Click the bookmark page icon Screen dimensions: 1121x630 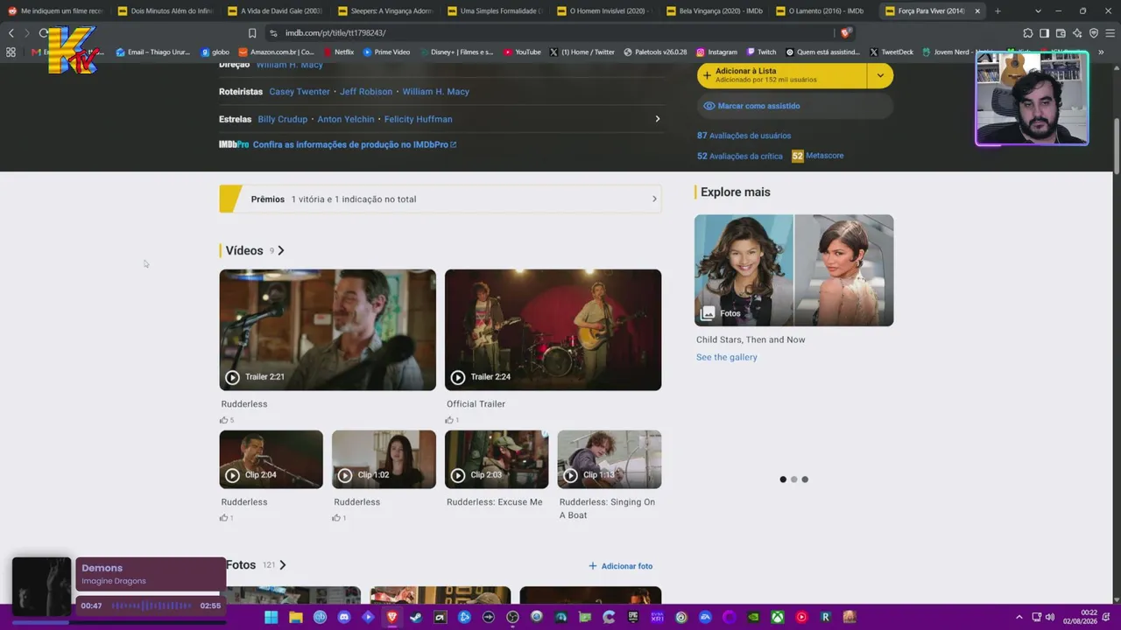click(x=252, y=33)
